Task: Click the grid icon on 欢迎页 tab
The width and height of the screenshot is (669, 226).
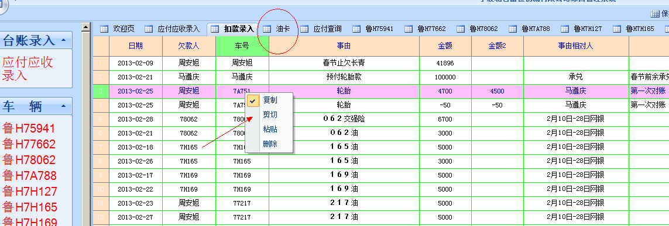Action: (104, 29)
